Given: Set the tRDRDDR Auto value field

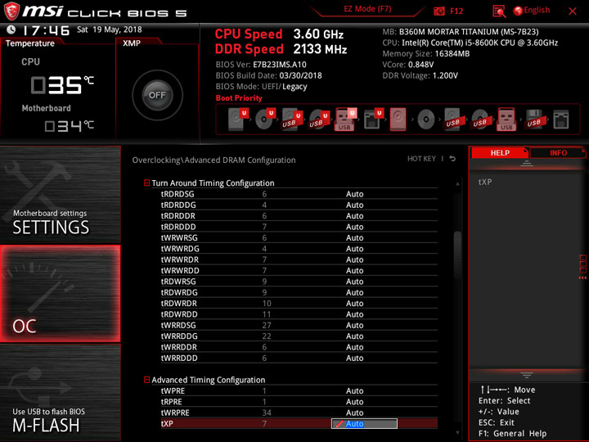Looking at the screenshot, I should pos(354,216).
